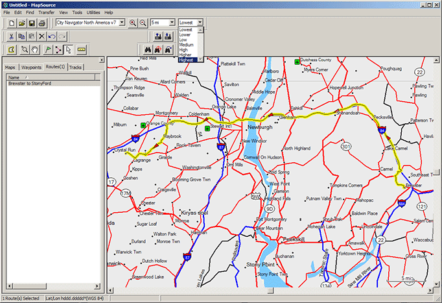Click the detail list's scroll-up arrow
The image size is (442, 303).
[x=200, y=30]
